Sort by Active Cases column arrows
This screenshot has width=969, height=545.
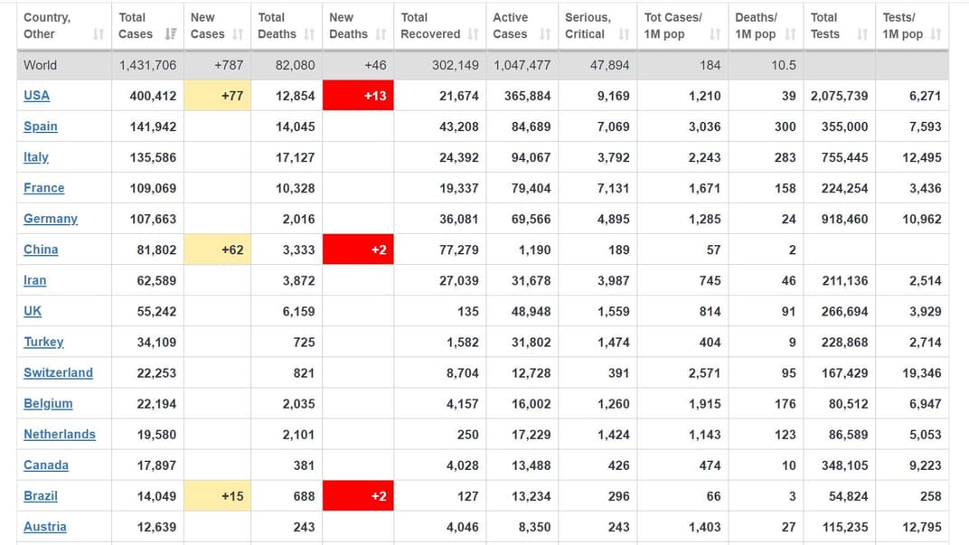click(x=545, y=34)
